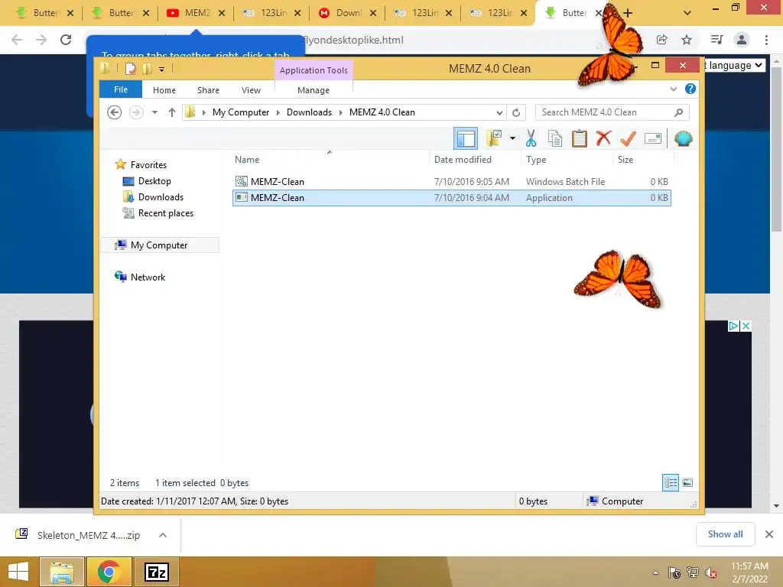Click My Computer in the address breadcrumb
Image resolution: width=783 pixels, height=587 pixels.
tap(241, 112)
